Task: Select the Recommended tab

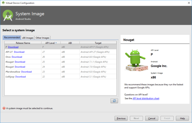Action: 12,38
